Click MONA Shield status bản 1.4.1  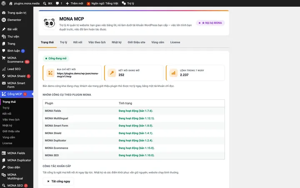tap(136, 133)
